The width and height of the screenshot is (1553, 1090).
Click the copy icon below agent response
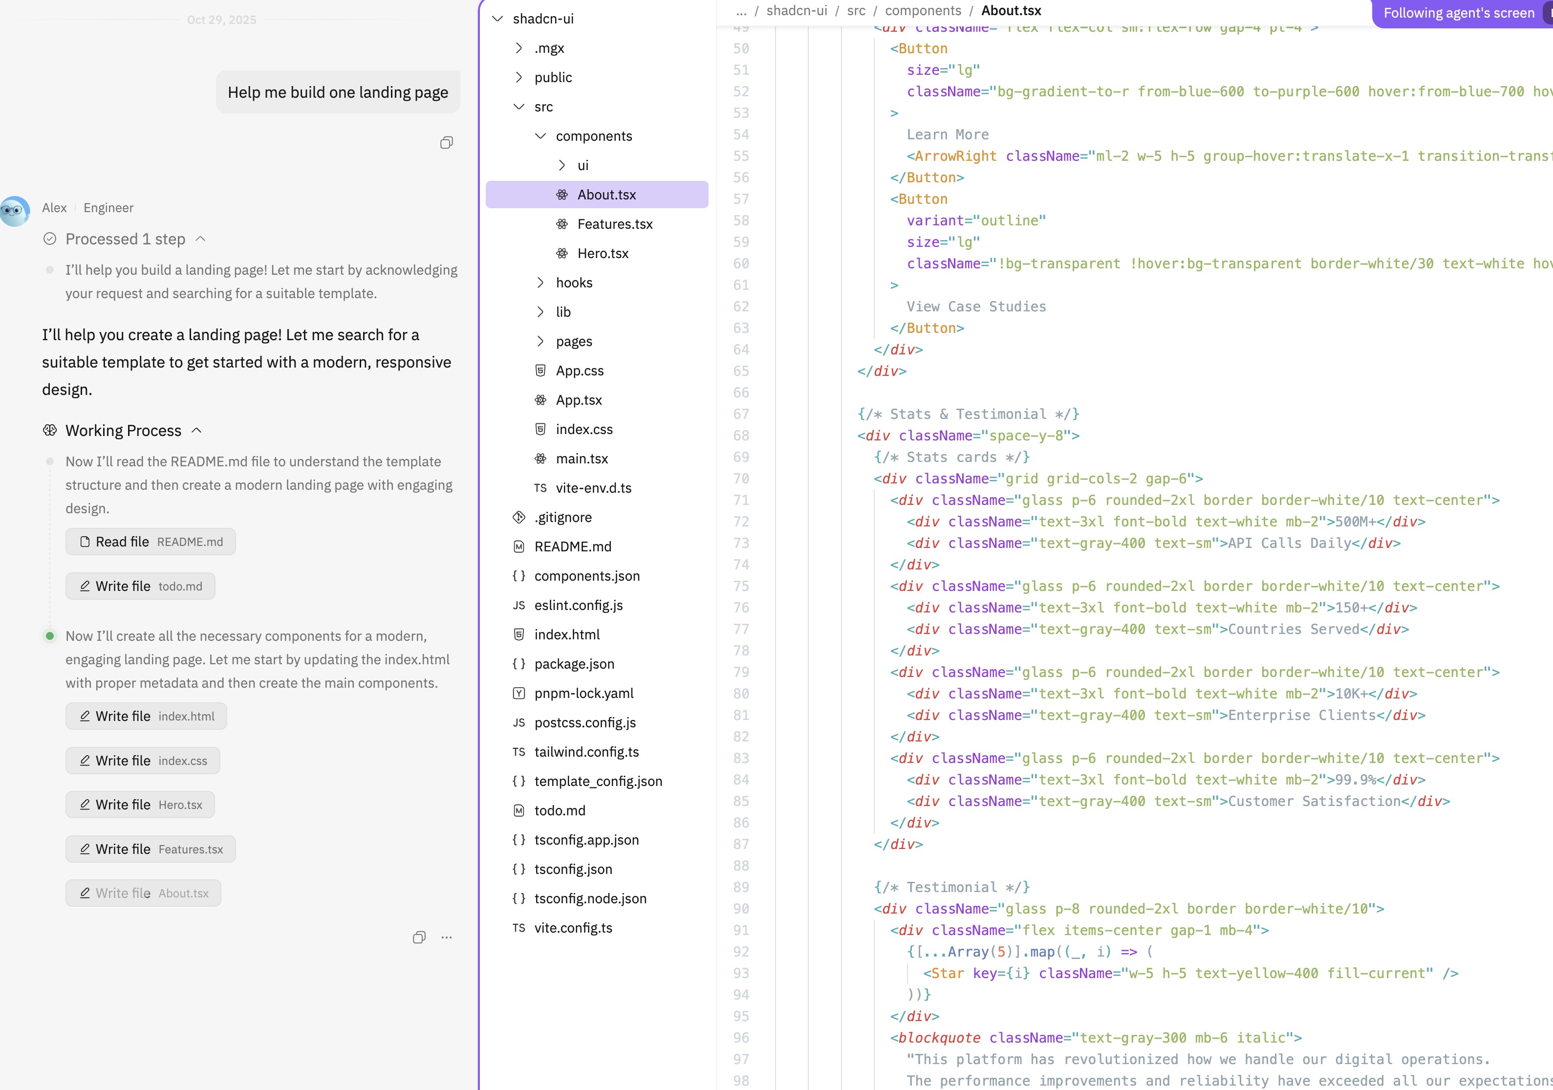pyautogui.click(x=419, y=937)
